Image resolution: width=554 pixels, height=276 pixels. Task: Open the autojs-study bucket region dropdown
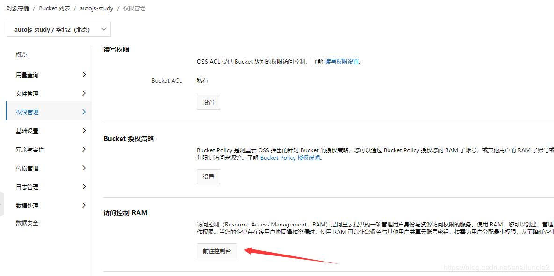pyautogui.click(x=58, y=29)
